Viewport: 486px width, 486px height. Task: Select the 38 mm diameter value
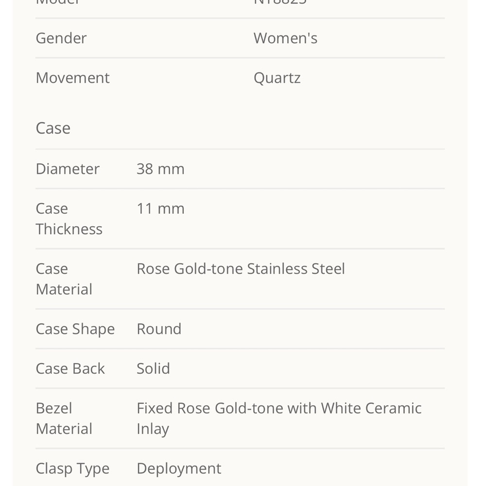coord(160,169)
